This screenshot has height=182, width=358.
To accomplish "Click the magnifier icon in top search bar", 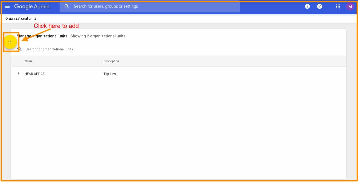I will coord(67,6).
